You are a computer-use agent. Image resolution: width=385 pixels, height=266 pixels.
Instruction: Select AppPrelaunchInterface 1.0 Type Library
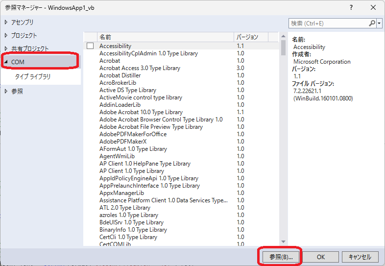pyautogui.click(x=149, y=186)
